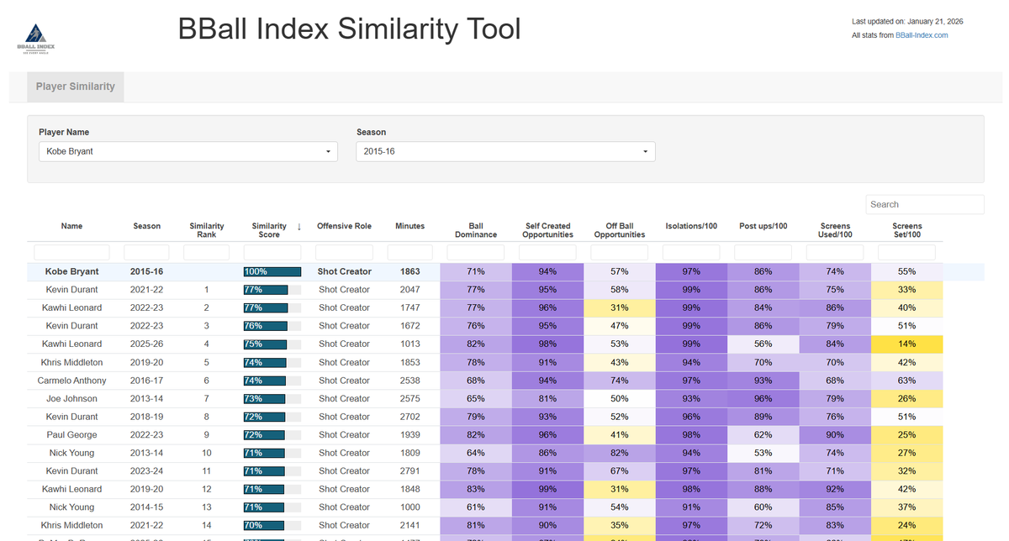Click Paul George's 90% Screens Used cell

tap(835, 435)
